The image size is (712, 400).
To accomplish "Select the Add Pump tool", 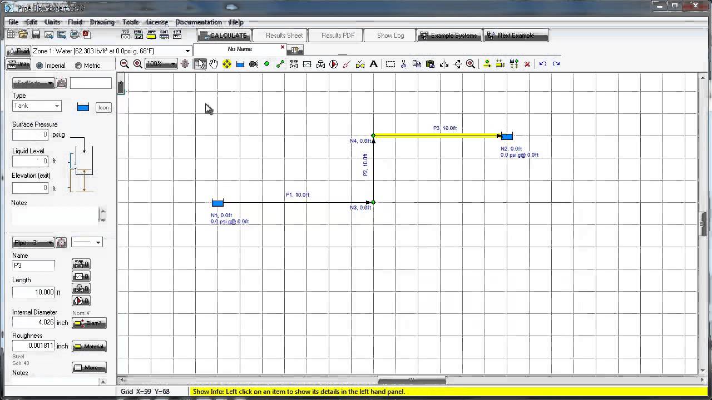I will pyautogui.click(x=334, y=64).
